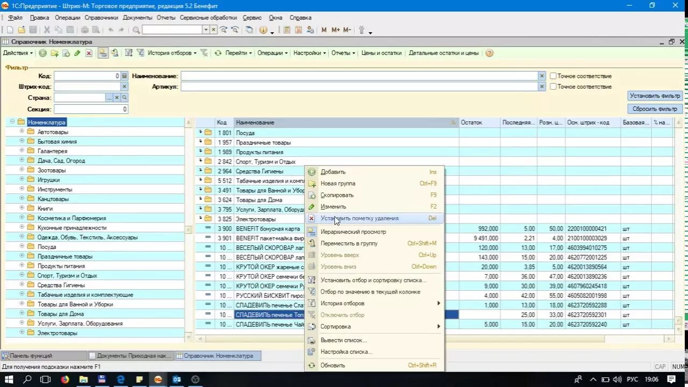The height and width of the screenshot is (387, 688).
Task: Click Цены и остатки toolbar button
Action: point(381,53)
